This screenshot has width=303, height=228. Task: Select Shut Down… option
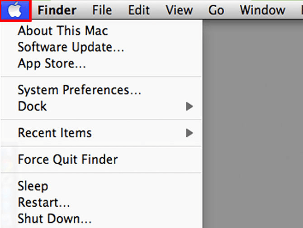55,218
